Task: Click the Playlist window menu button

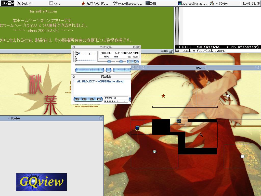Action: pos(74,77)
